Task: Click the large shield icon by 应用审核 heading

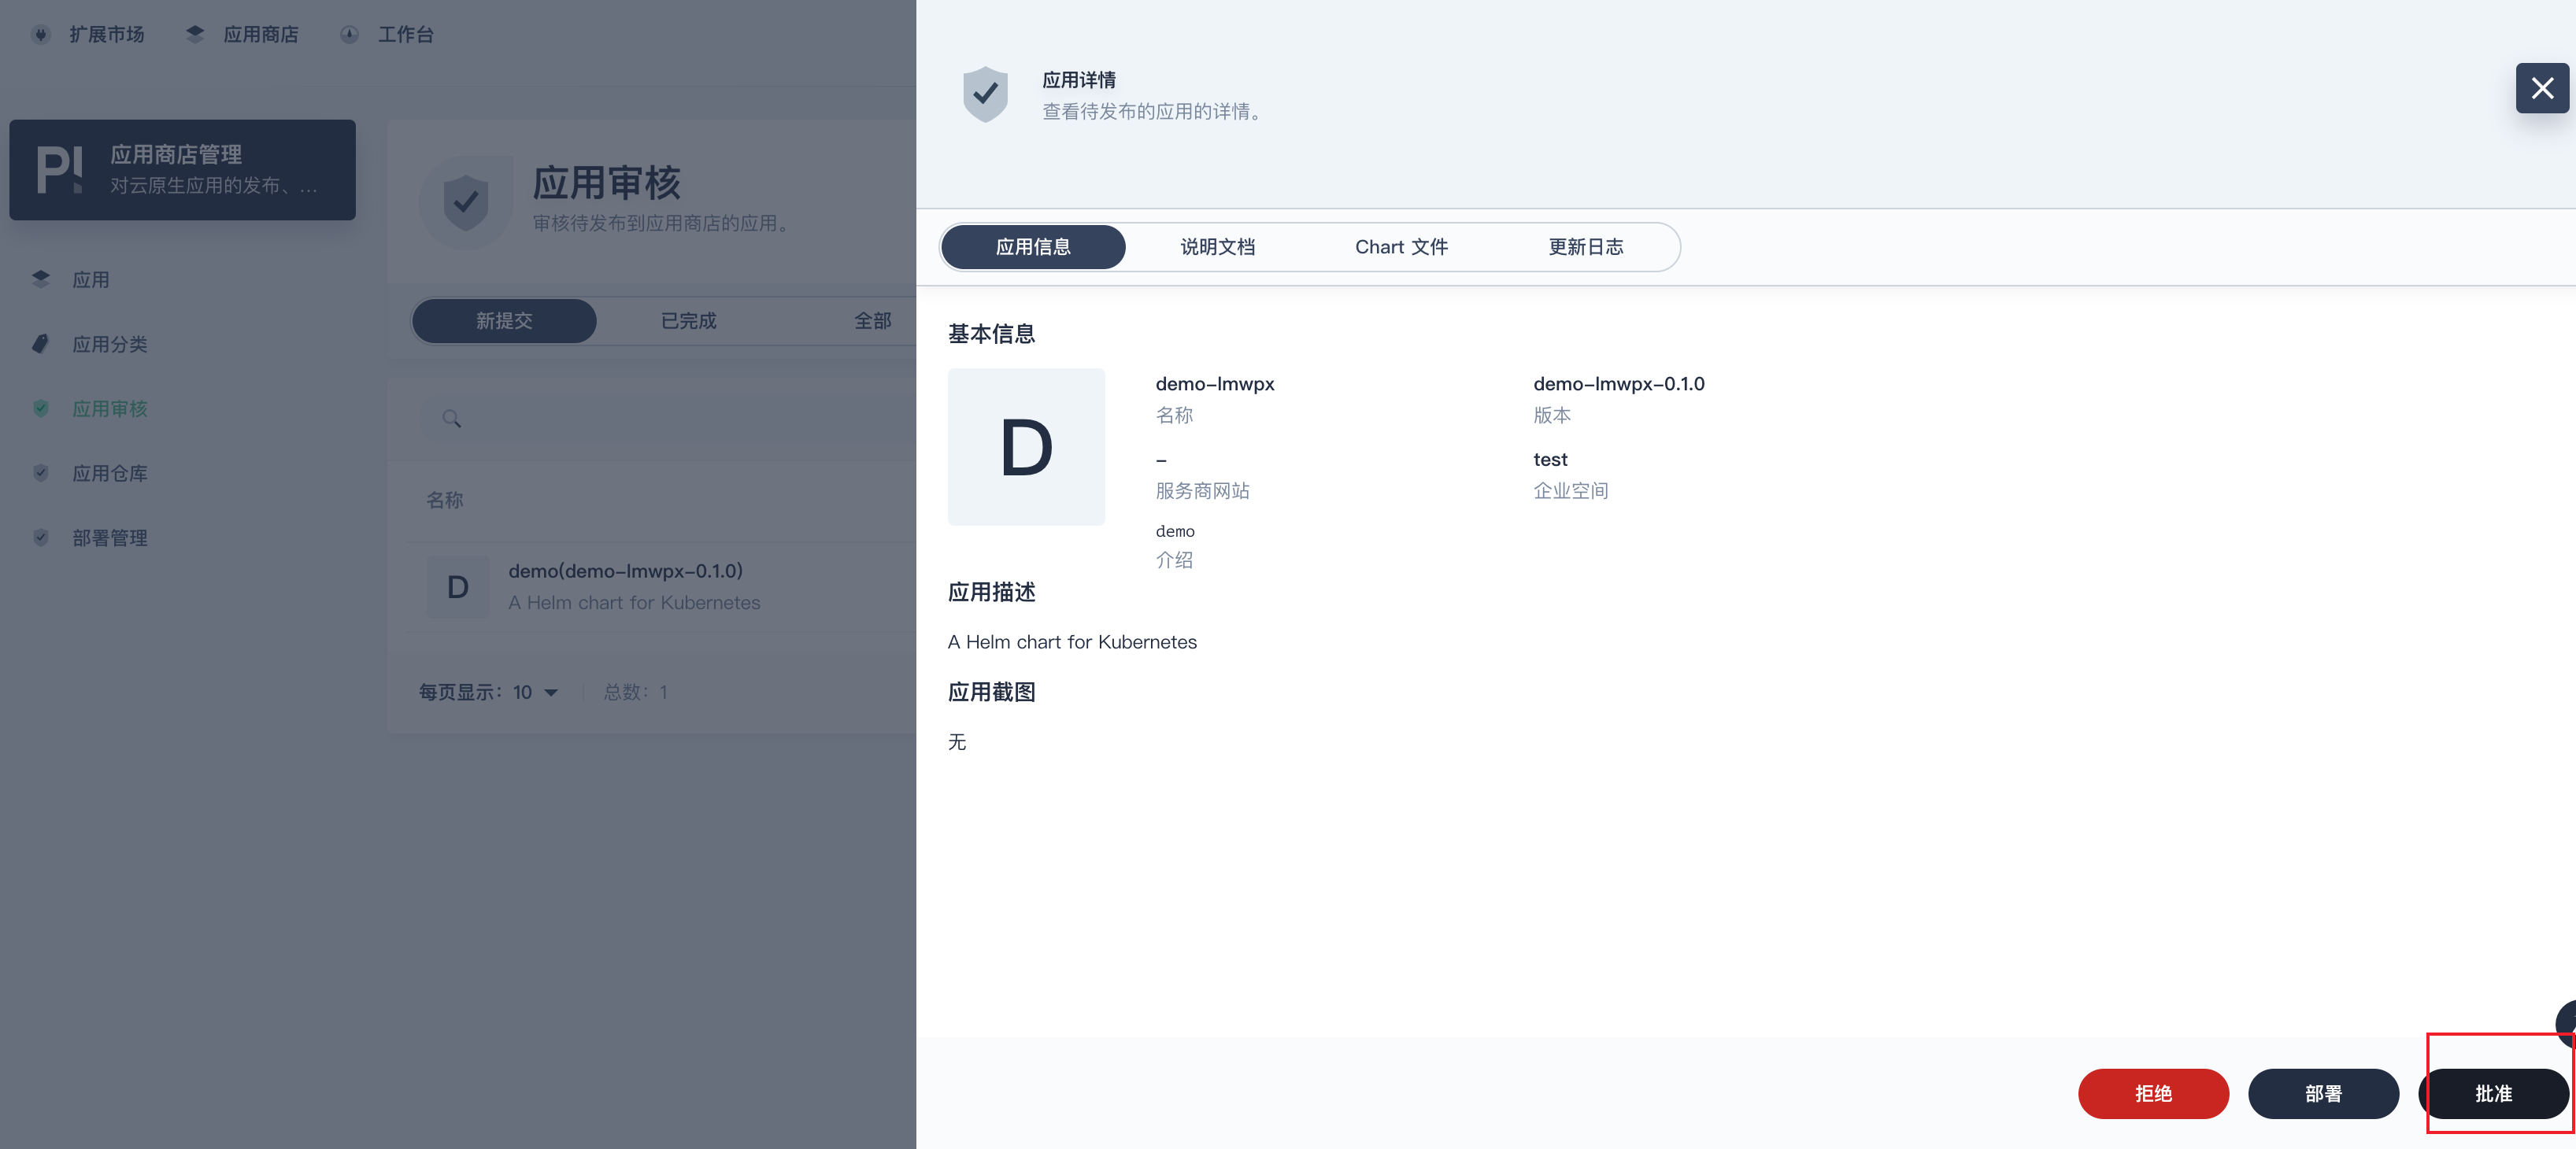Action: (466, 202)
